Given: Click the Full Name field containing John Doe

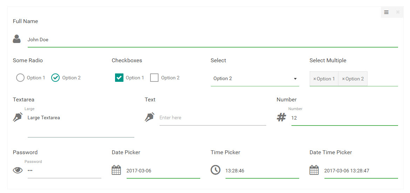Looking at the screenshot, I should pyautogui.click(x=213, y=40).
